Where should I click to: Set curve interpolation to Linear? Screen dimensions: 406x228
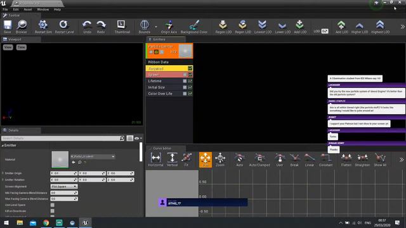(x=309, y=160)
